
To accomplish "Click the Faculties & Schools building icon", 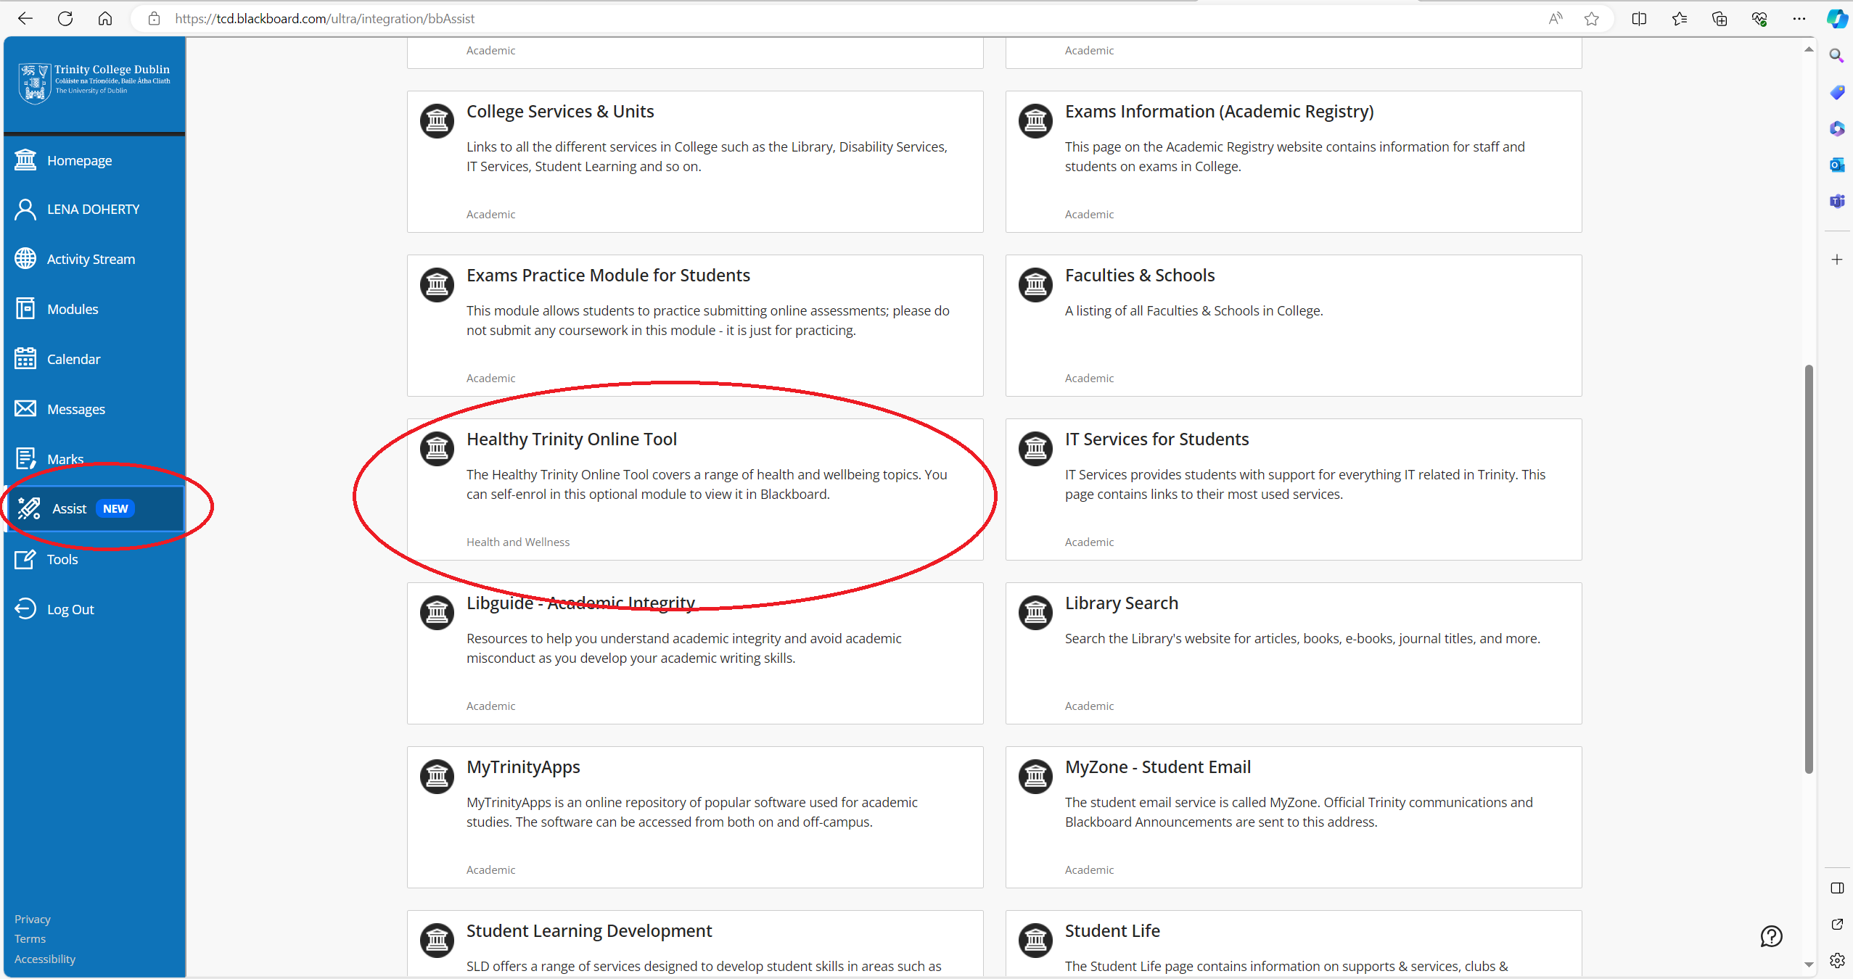I will point(1035,285).
